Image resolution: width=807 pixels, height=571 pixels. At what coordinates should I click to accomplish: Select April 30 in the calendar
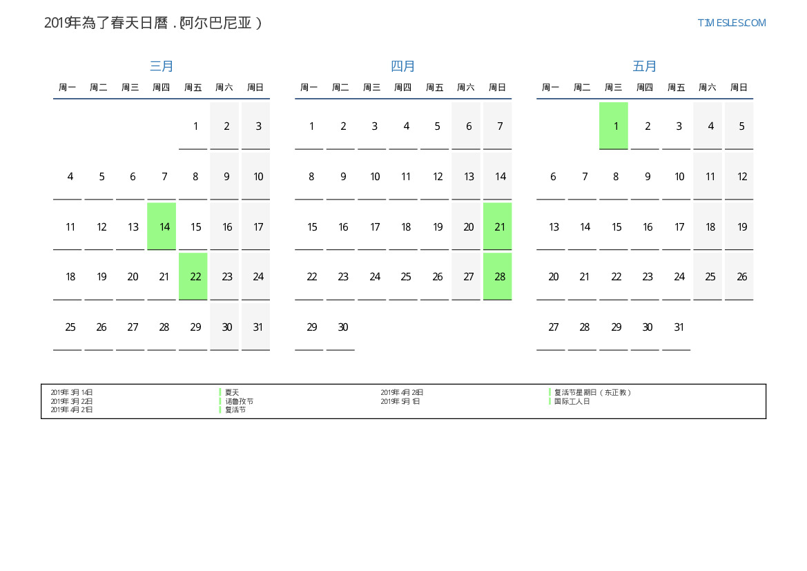[341, 327]
